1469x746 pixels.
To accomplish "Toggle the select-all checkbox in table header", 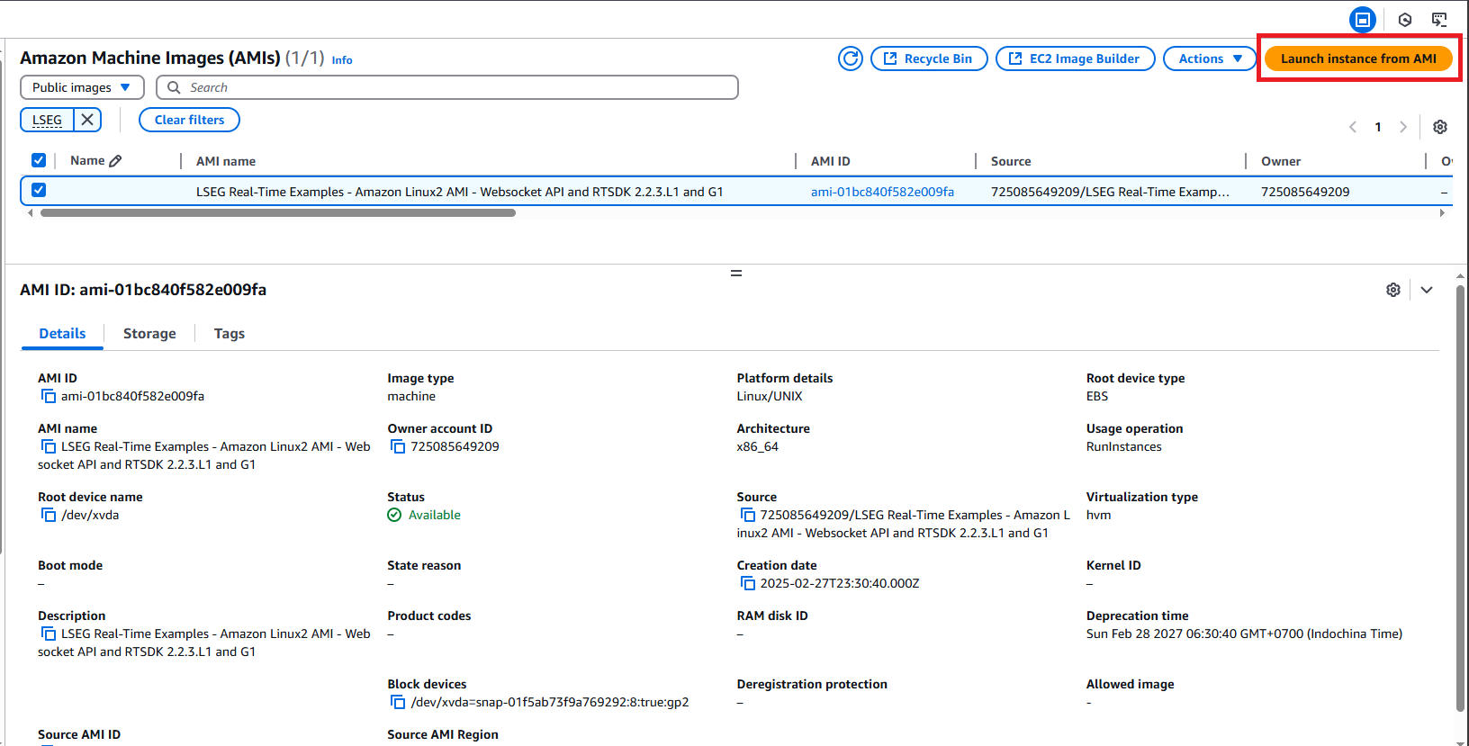I will (39, 160).
